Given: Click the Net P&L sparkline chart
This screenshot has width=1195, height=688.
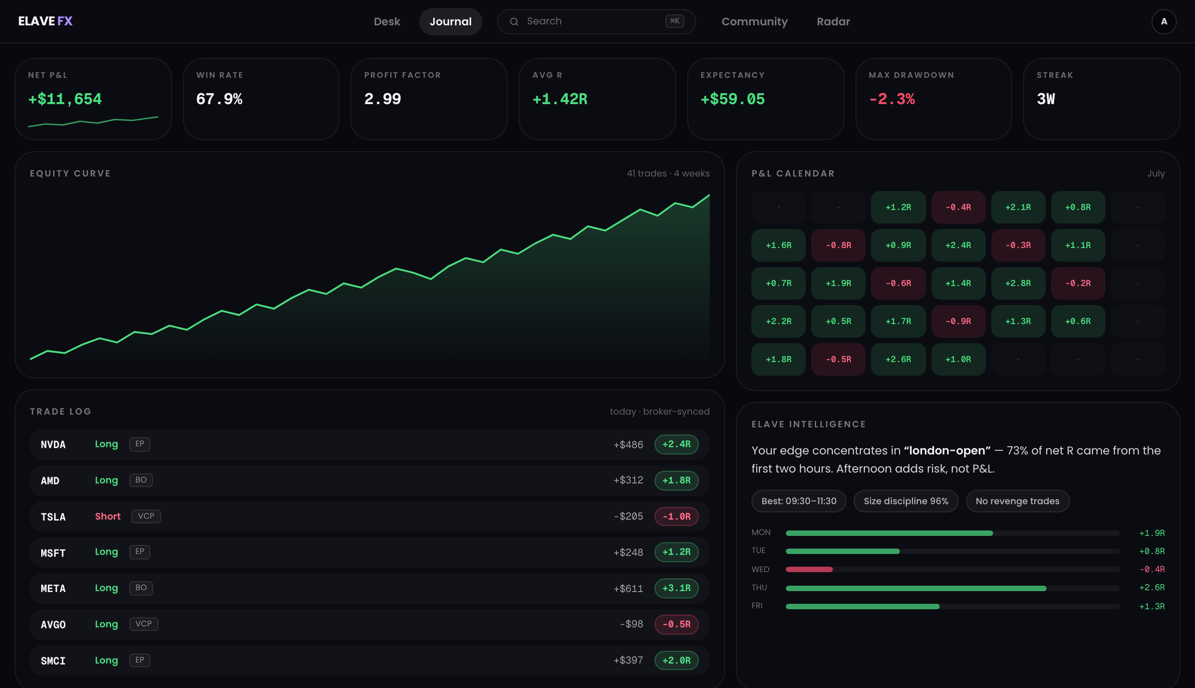Looking at the screenshot, I should click(x=93, y=121).
